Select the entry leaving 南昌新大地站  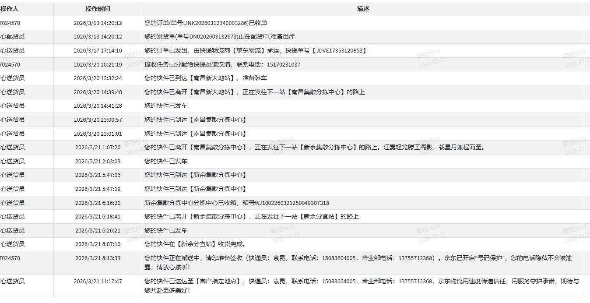coord(255,92)
